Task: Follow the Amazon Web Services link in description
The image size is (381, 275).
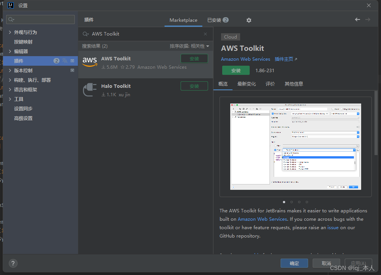Action: click(x=262, y=219)
